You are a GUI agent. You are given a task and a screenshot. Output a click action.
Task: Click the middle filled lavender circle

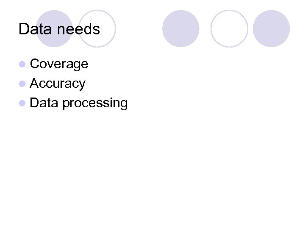181,28
